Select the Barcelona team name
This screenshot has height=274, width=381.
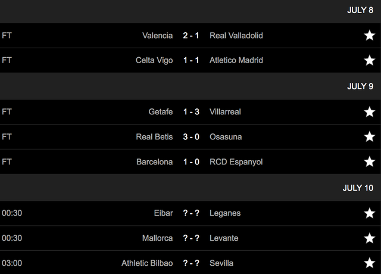155,162
